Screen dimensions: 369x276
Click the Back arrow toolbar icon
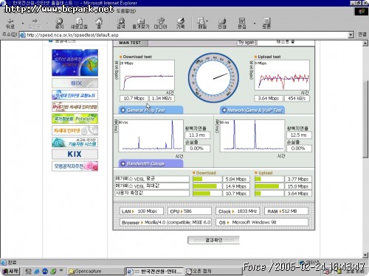click(x=10, y=24)
